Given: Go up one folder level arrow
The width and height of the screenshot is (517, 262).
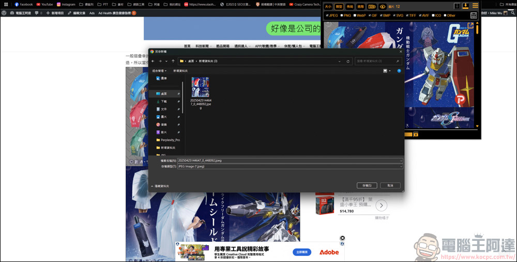Looking at the screenshot, I should (x=173, y=61).
